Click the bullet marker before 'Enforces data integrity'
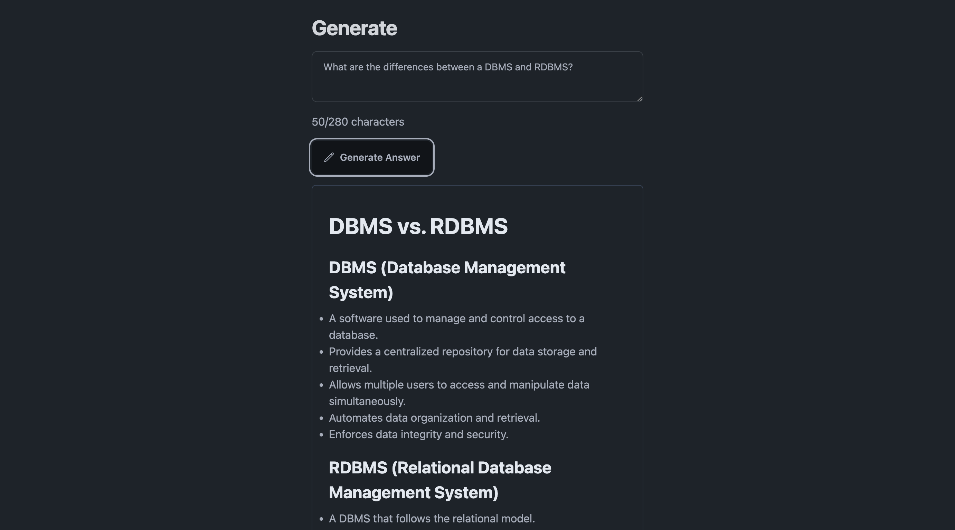The image size is (955, 530). [x=321, y=434]
